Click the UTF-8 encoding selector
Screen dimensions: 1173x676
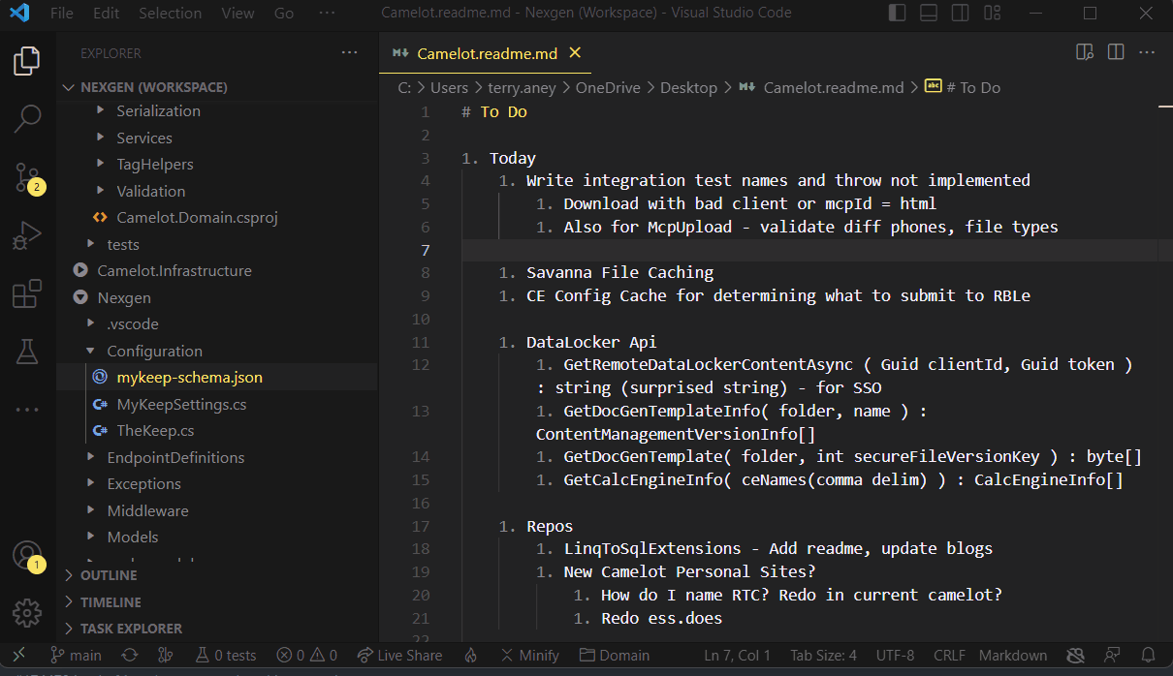tap(895, 656)
